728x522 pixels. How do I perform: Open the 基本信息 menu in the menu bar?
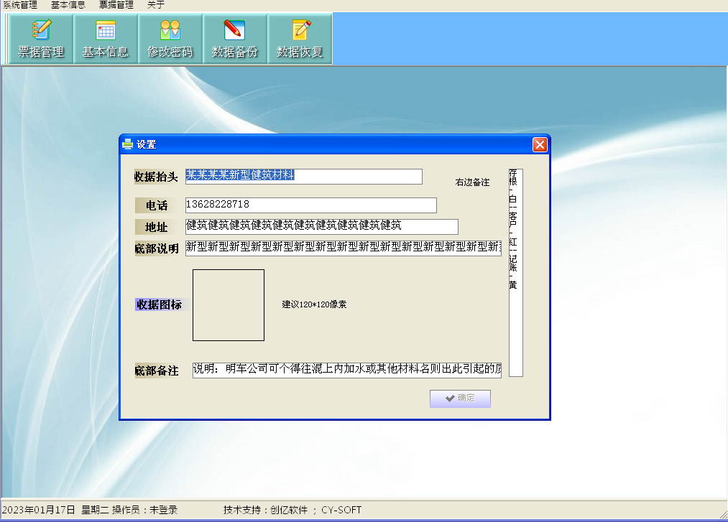pos(68,5)
